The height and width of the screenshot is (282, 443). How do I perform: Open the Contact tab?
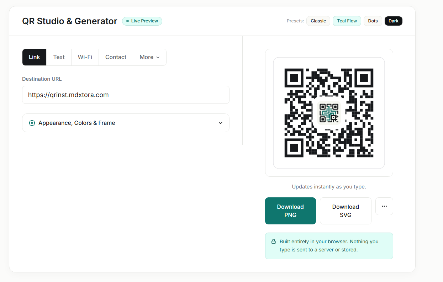click(116, 57)
